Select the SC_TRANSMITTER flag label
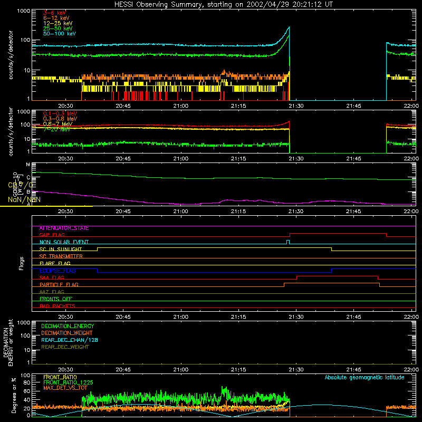Image resolution: width=422 pixels, height=422 pixels. coord(61,256)
